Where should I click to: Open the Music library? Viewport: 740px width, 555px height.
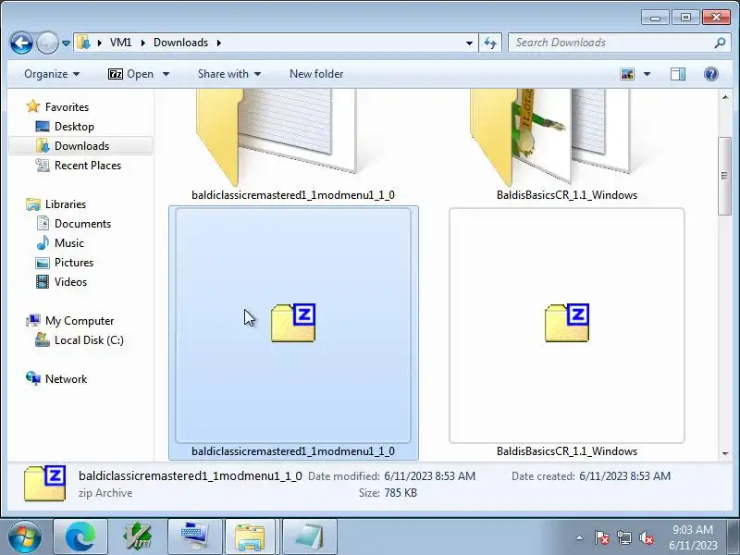[x=68, y=243]
